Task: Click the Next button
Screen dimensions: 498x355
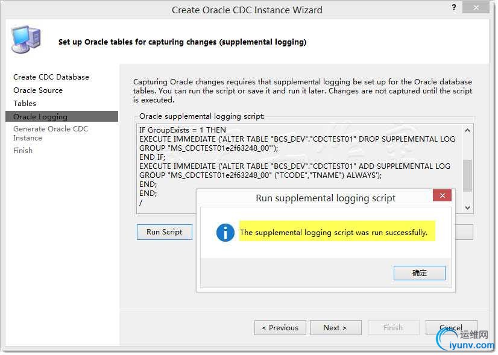Action: point(335,328)
